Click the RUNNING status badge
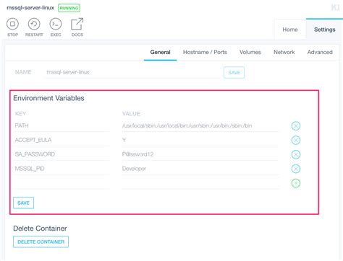Screen dimensions: 343x261 point(69,8)
